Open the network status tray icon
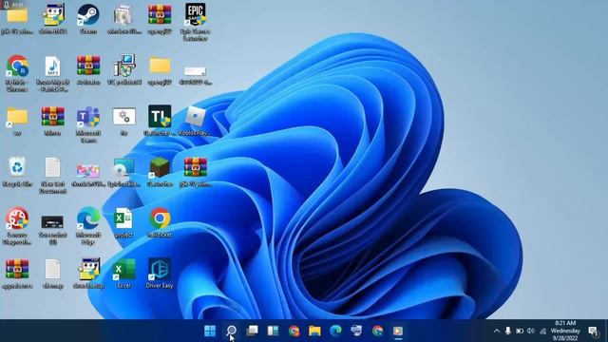Screen dimensions: 608x342 click(542, 331)
